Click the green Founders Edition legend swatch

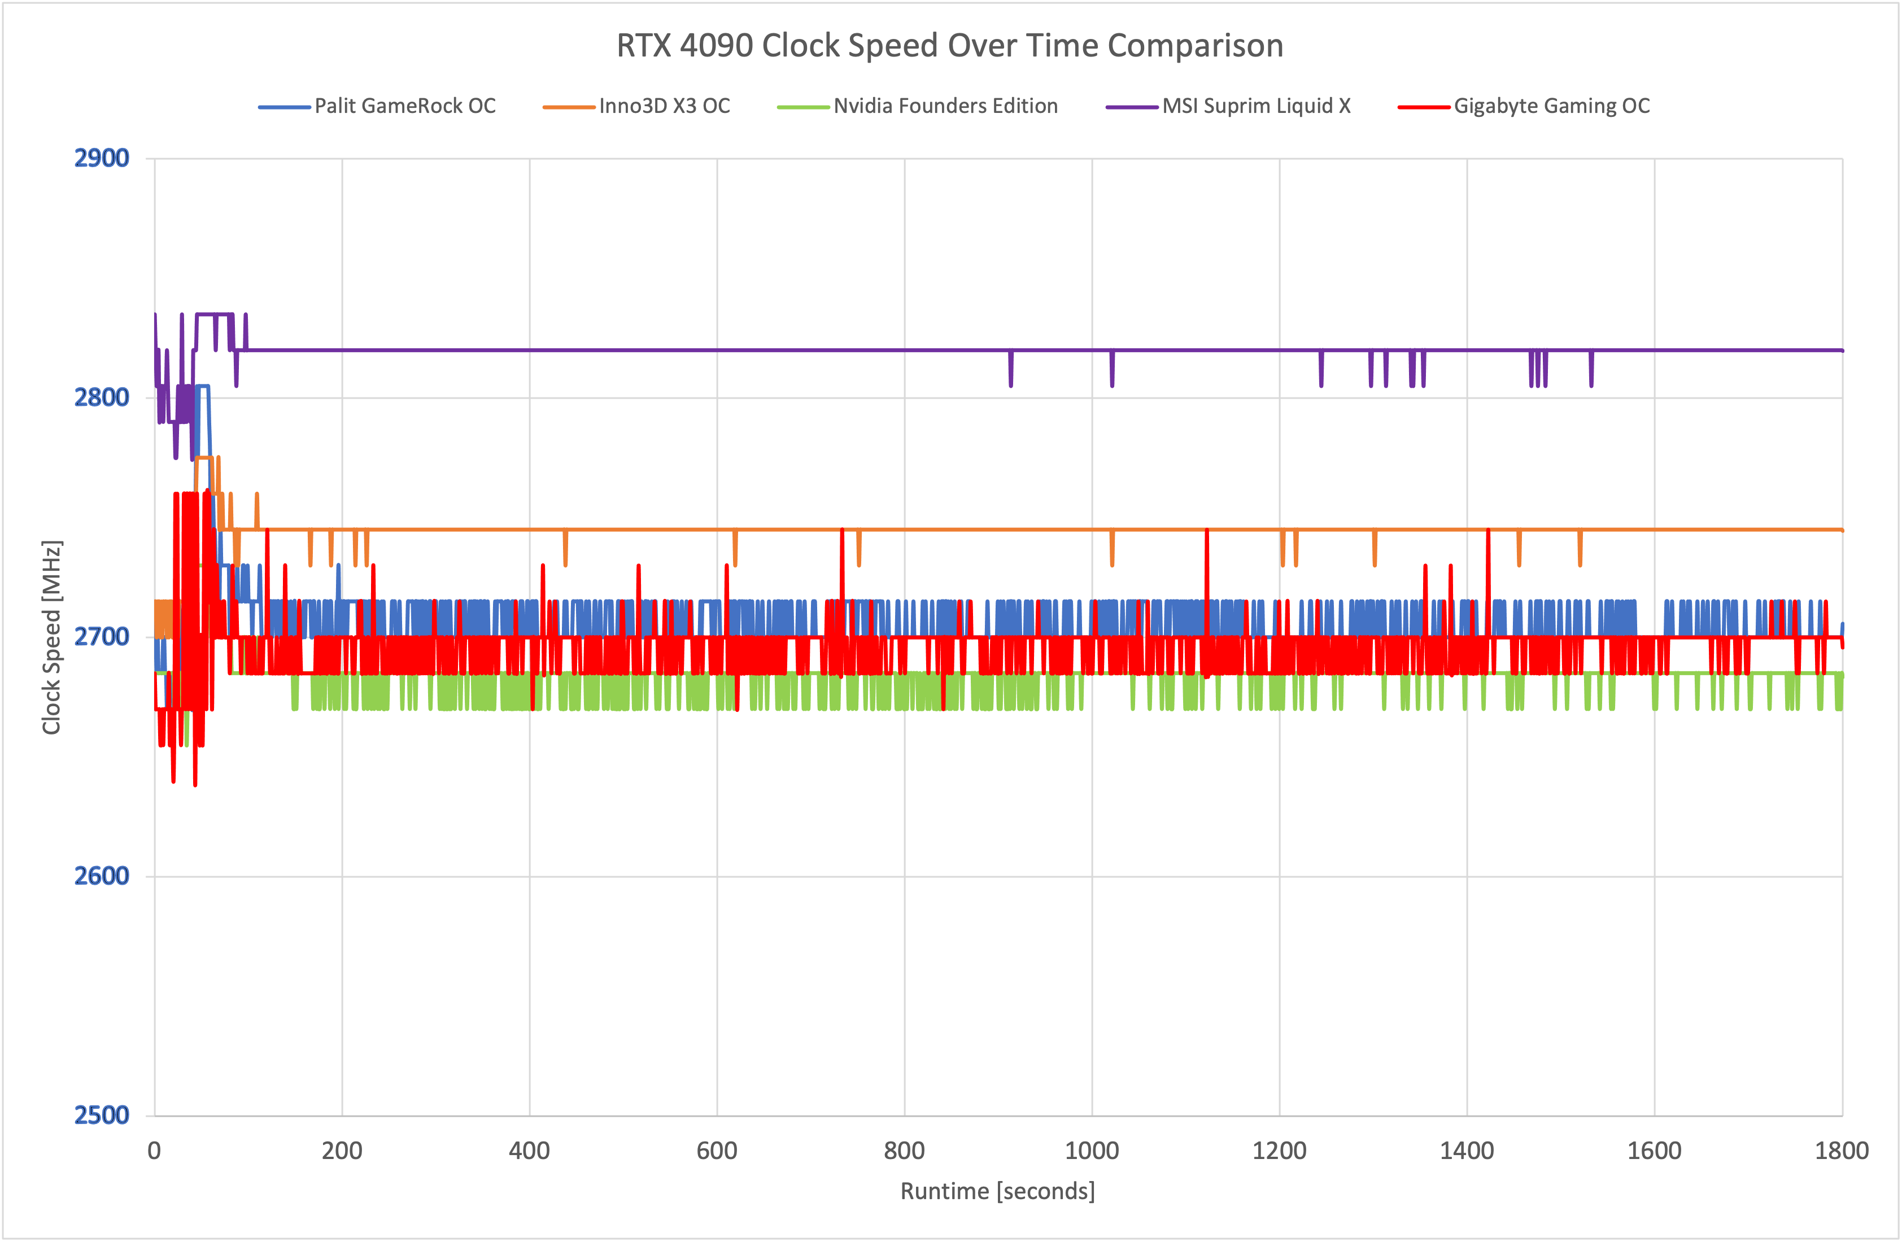[x=803, y=107]
